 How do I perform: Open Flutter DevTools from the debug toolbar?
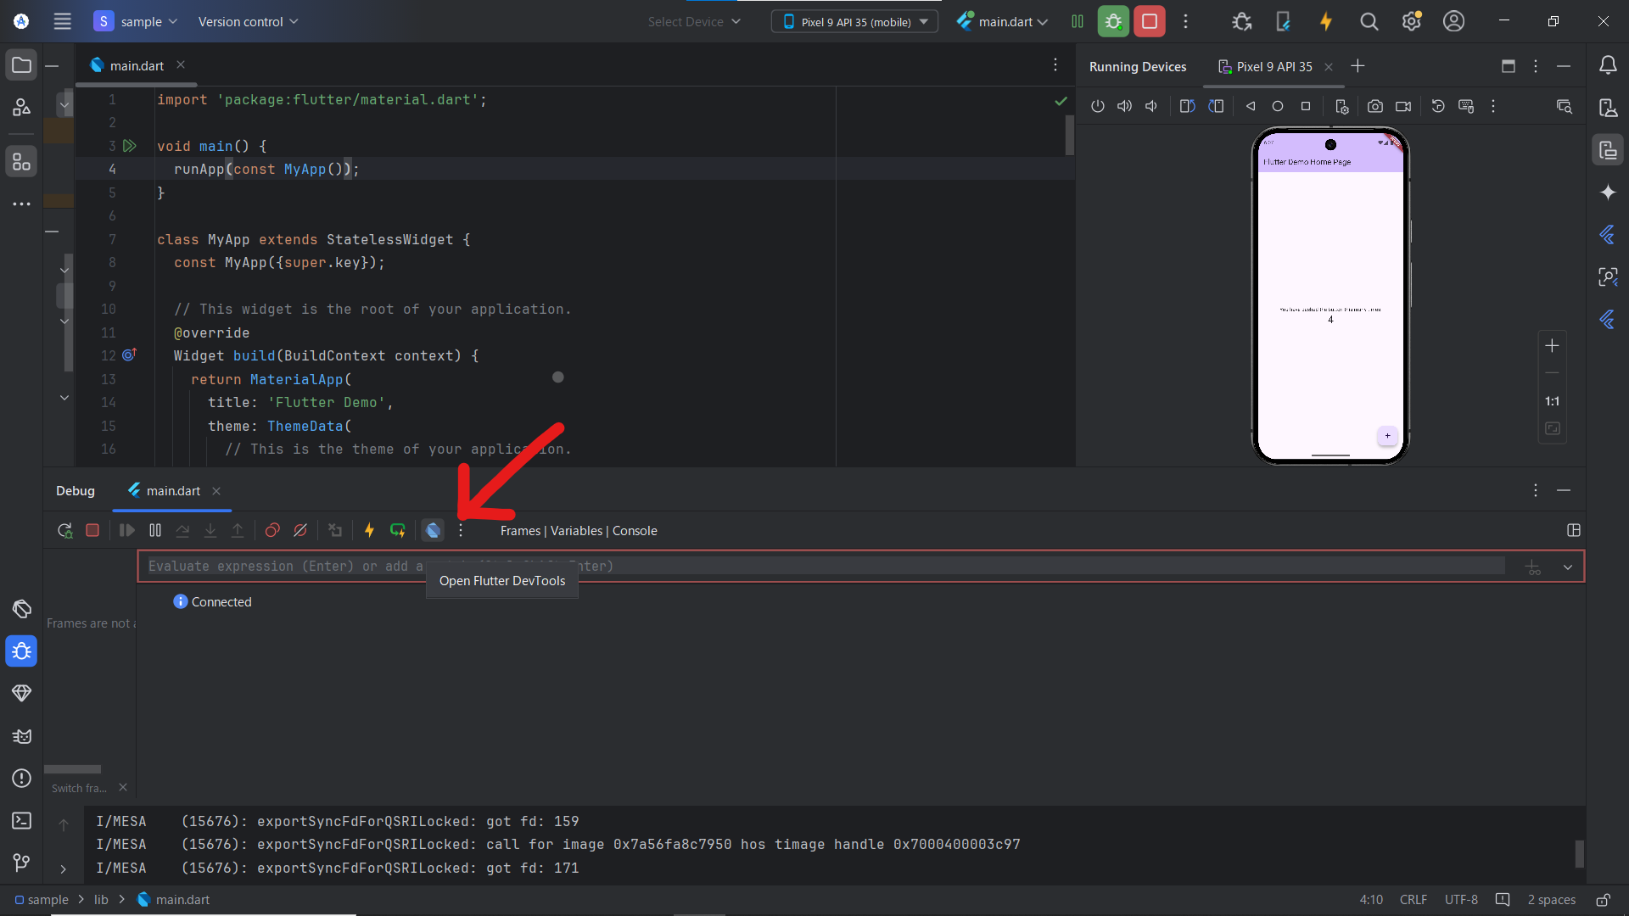[x=433, y=530]
